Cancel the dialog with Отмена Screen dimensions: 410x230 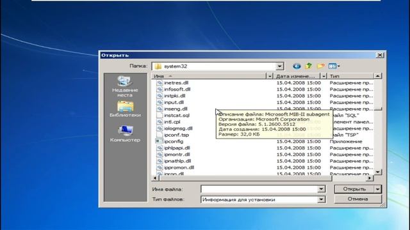tap(357, 199)
